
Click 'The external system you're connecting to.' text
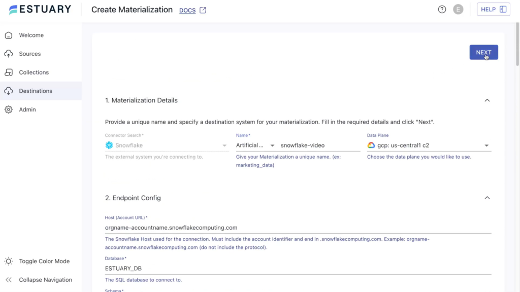(x=154, y=157)
